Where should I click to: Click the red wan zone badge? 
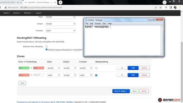point(24,75)
